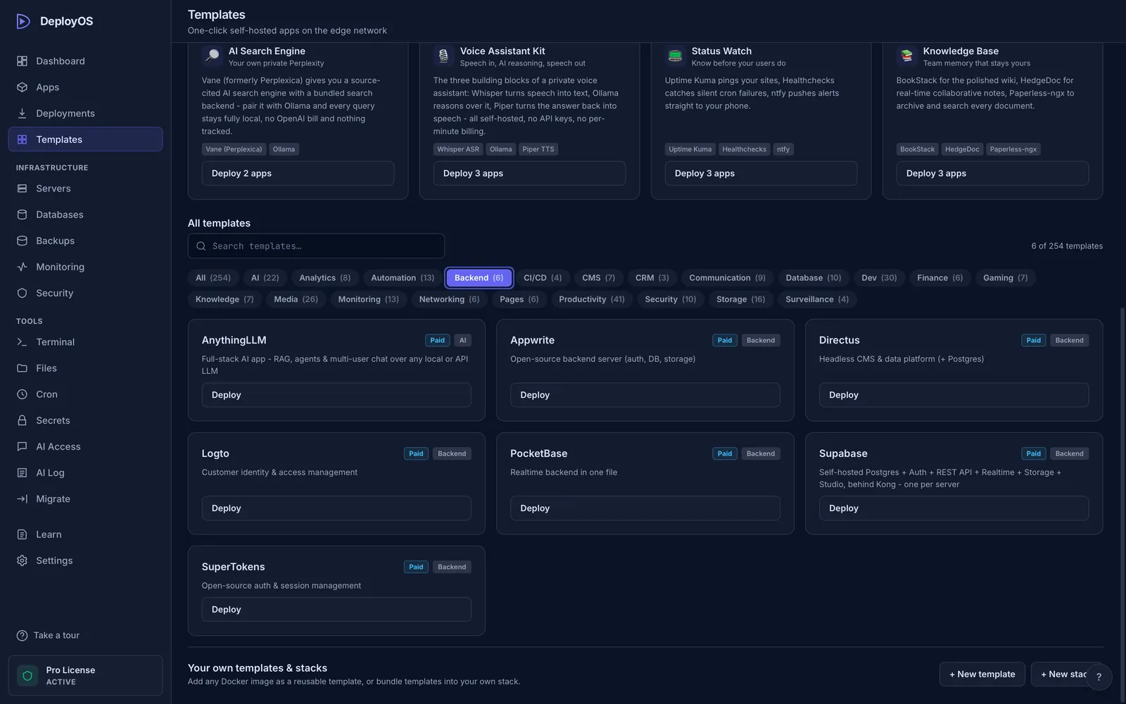Select the All (254) filter chip
Screen dimensions: 1126x704
pyautogui.click(x=213, y=278)
